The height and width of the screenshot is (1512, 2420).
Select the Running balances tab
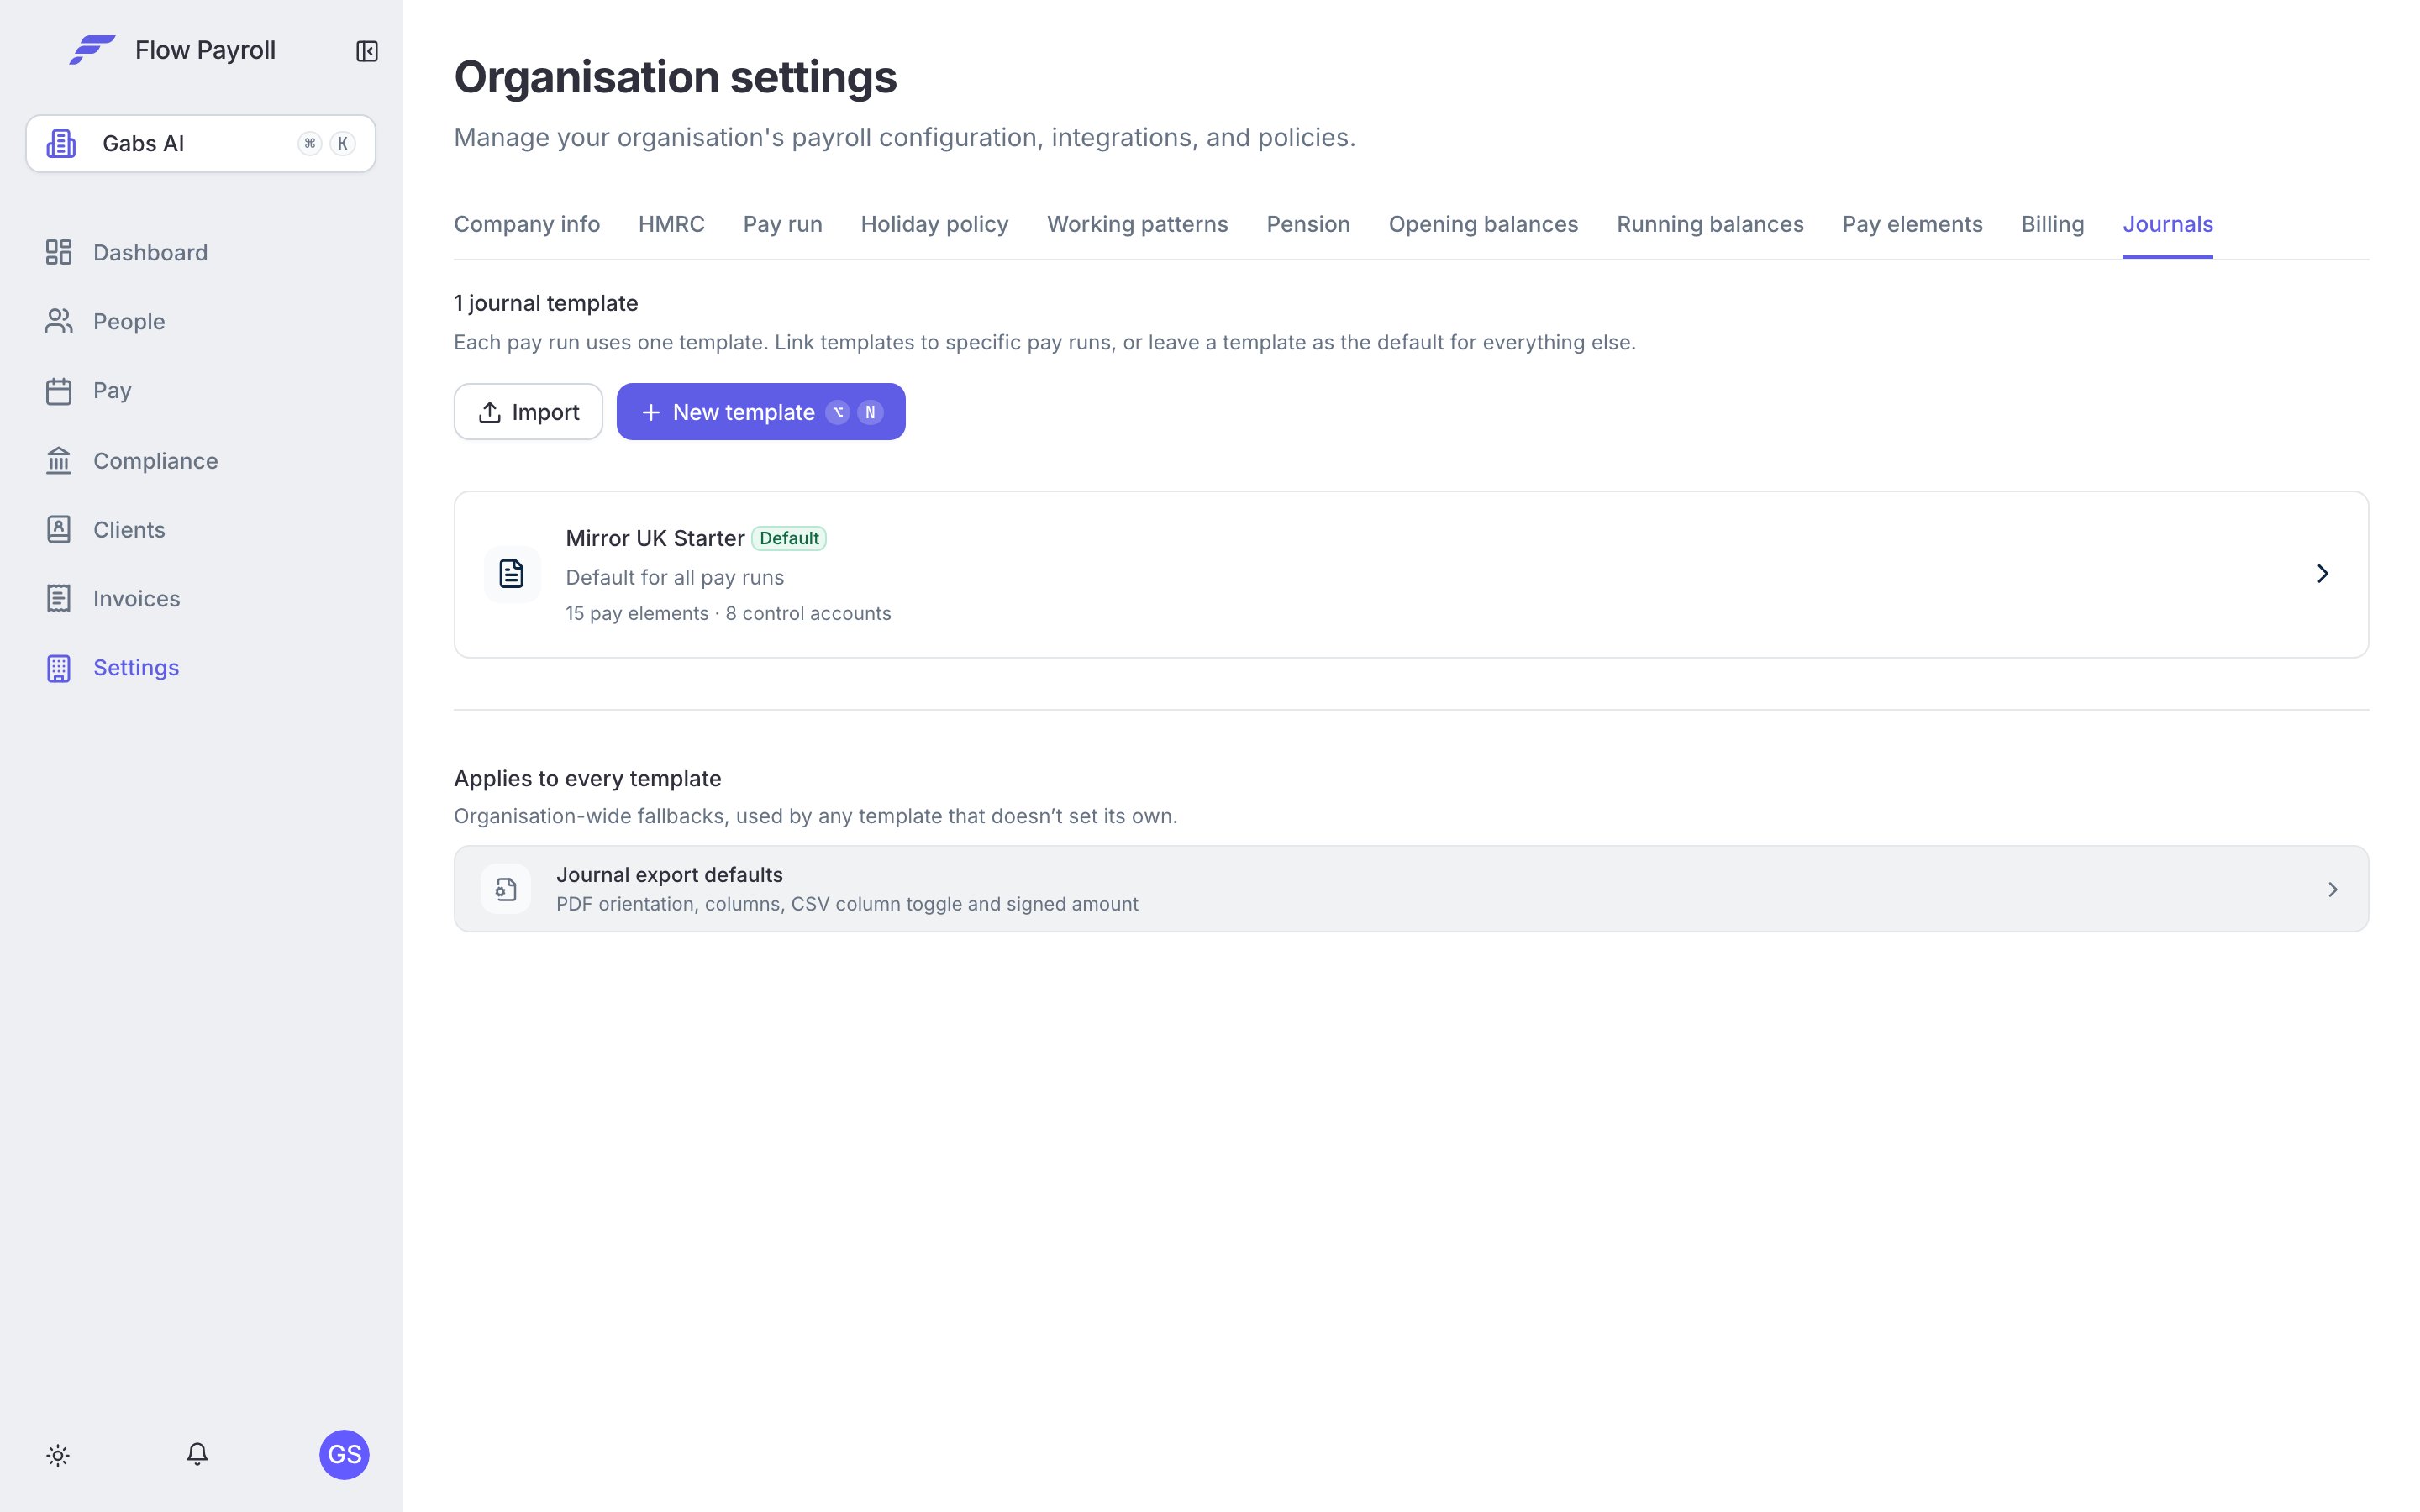tap(1710, 224)
